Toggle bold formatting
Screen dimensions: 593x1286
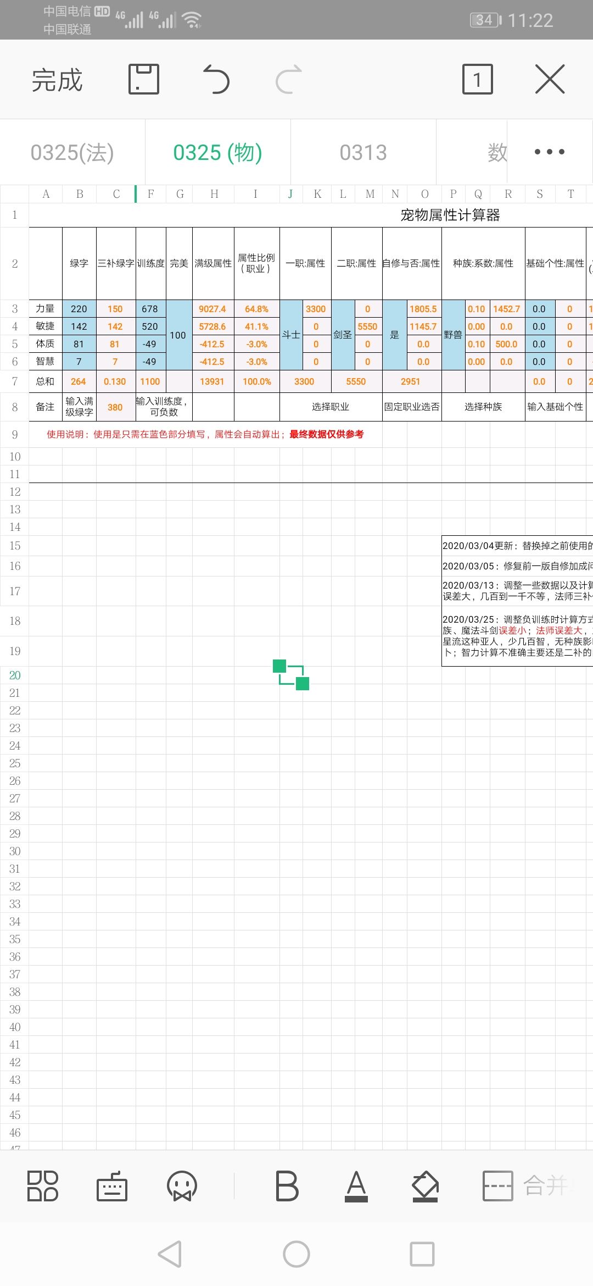287,1185
